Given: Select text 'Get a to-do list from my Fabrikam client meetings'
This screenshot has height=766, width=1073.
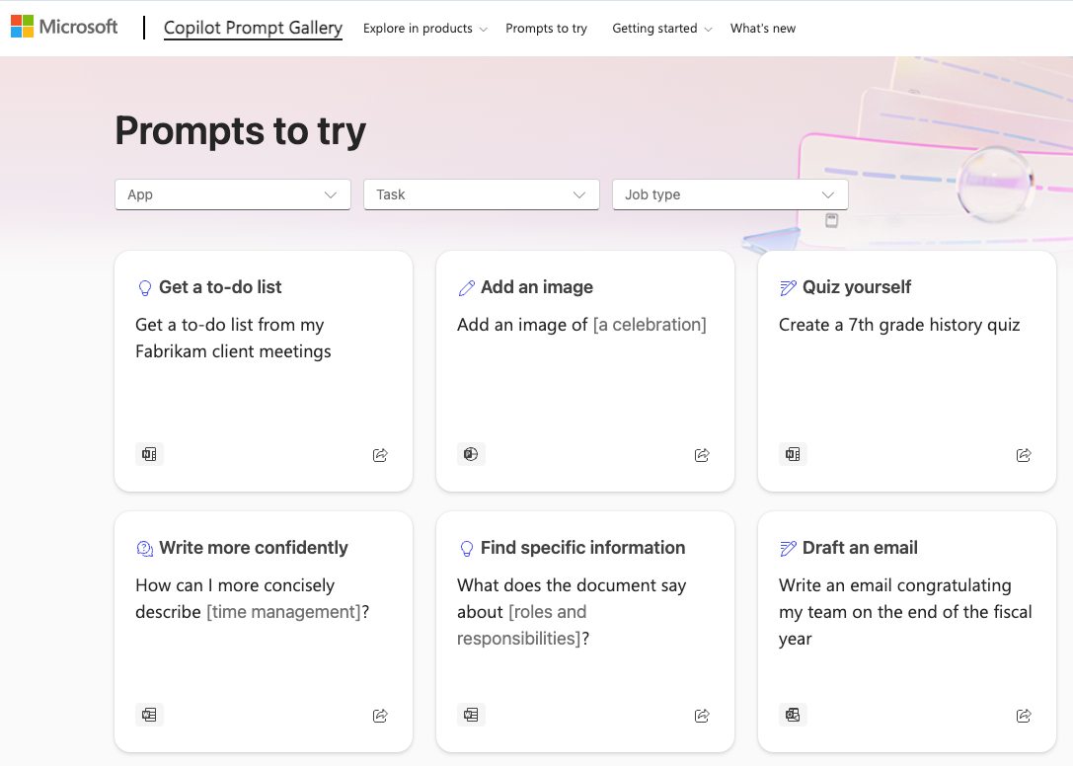Looking at the screenshot, I should [x=233, y=339].
